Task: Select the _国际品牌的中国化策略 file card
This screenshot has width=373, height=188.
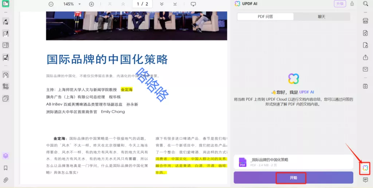Action: coord(293,162)
